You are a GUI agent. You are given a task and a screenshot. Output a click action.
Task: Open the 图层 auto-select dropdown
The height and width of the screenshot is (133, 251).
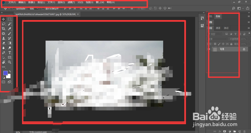point(34,8)
